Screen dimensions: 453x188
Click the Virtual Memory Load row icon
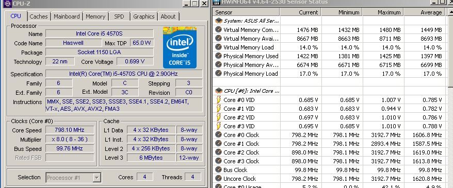218,47
